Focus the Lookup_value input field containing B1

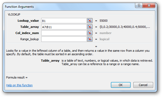pos(64,21)
